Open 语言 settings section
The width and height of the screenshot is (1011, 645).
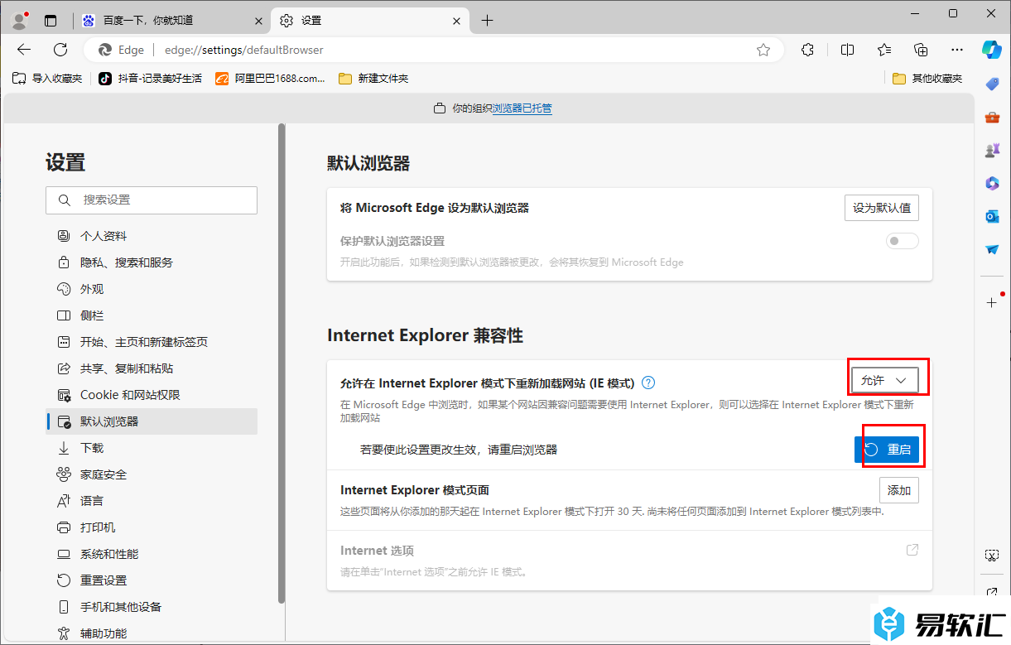(152, 501)
